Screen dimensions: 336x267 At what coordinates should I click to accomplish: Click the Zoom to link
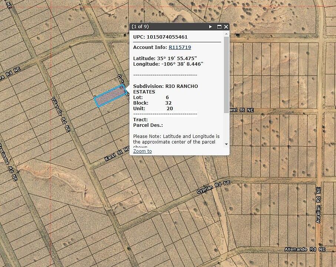142,151
